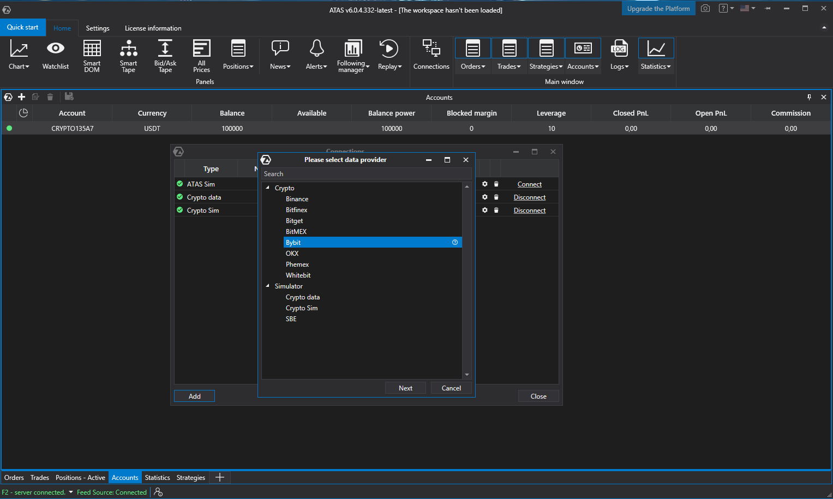Click the data provider Search field
The height and width of the screenshot is (499, 833).
[367, 174]
